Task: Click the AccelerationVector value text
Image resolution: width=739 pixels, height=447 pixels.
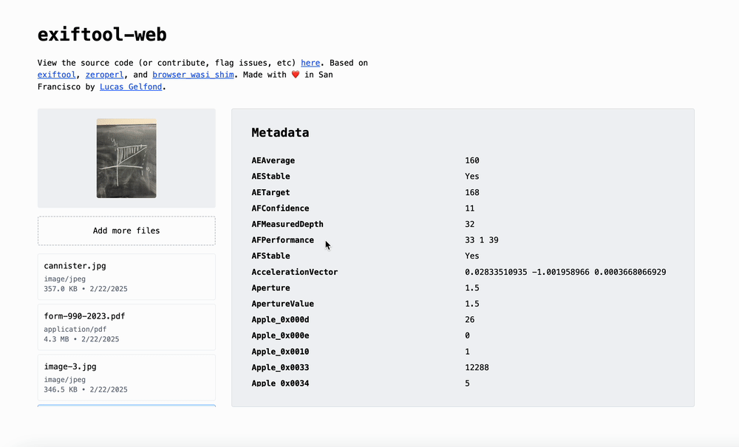Action: click(x=565, y=272)
